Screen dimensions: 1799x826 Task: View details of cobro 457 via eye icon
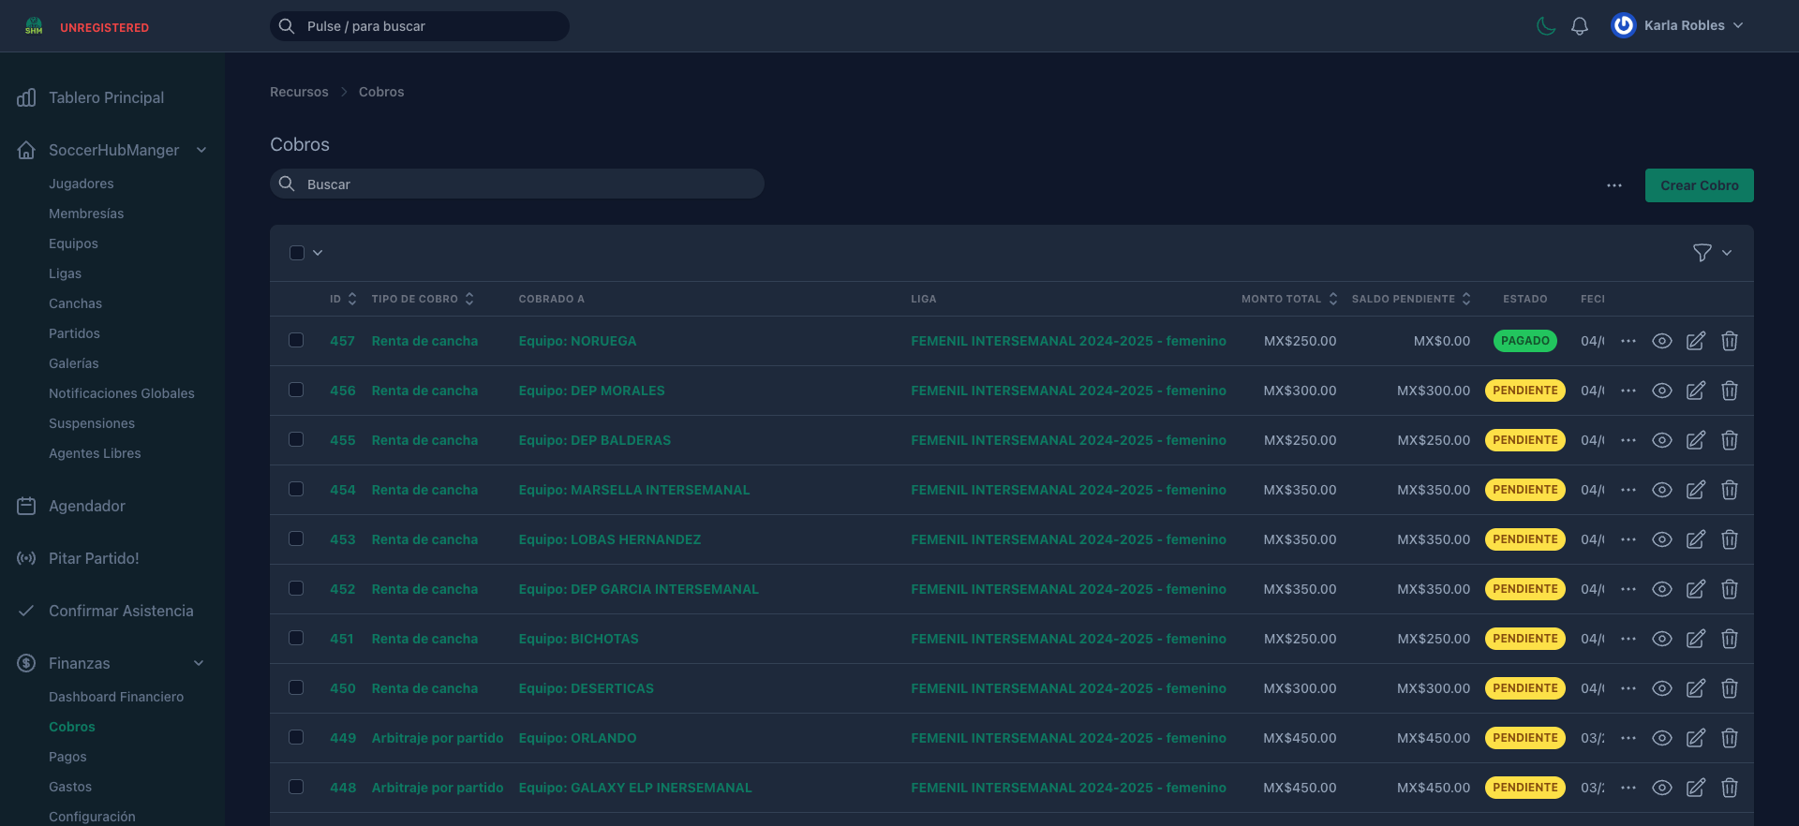tap(1661, 341)
